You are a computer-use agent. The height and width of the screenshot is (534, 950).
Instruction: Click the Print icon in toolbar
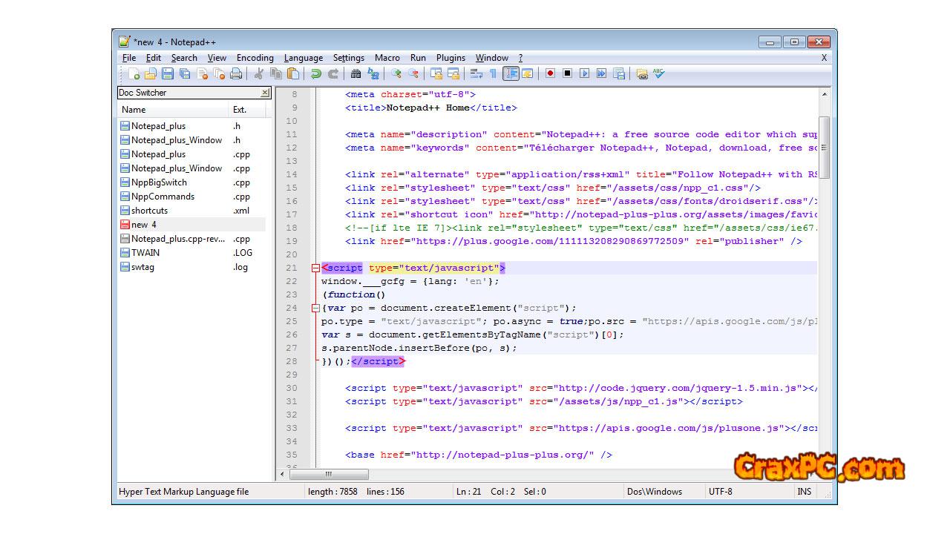(x=236, y=73)
